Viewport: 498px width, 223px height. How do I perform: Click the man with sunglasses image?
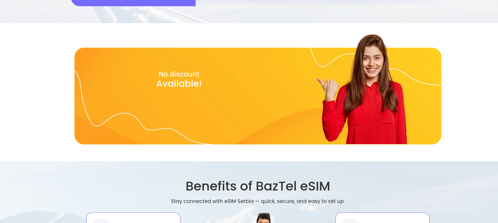click(264, 218)
